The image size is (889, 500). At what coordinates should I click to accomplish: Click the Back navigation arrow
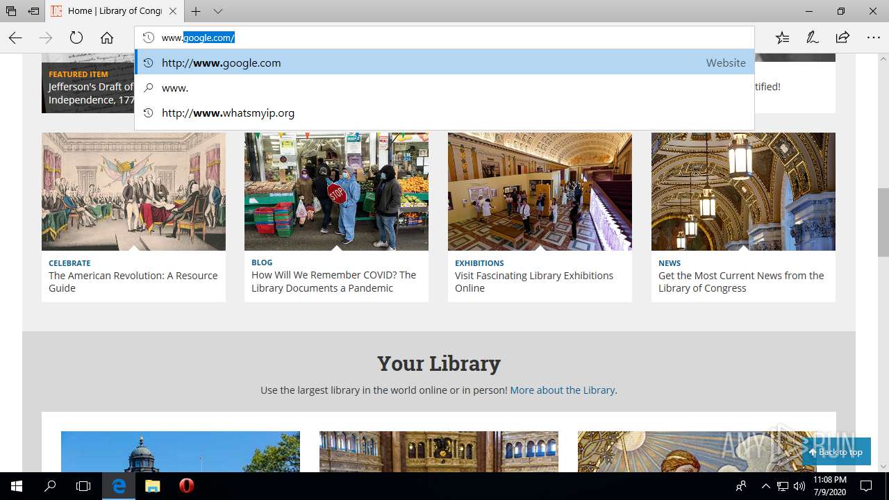[x=15, y=38]
